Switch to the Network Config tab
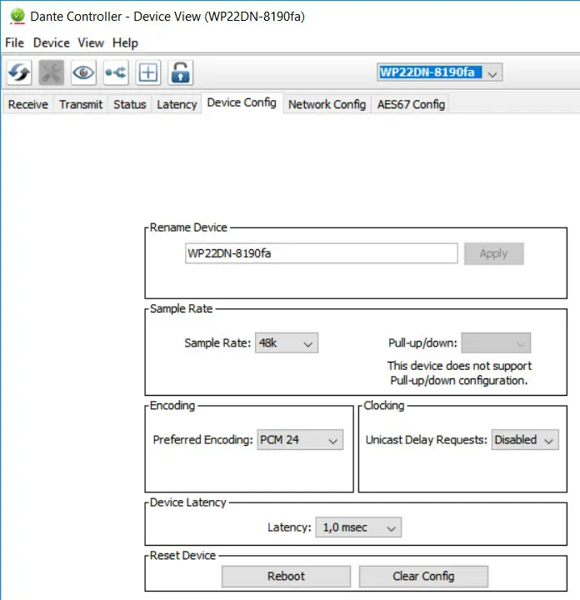The height and width of the screenshot is (600, 580). 327,104
